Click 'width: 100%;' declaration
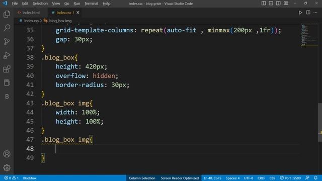The height and width of the screenshot is (181, 322). tap(77, 112)
